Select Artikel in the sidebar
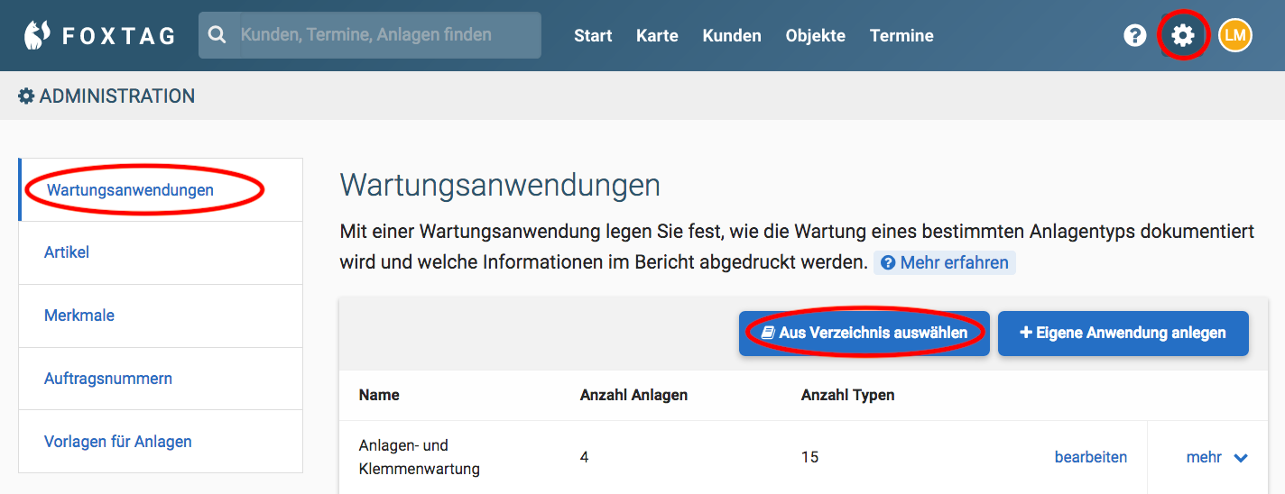 tap(162, 252)
